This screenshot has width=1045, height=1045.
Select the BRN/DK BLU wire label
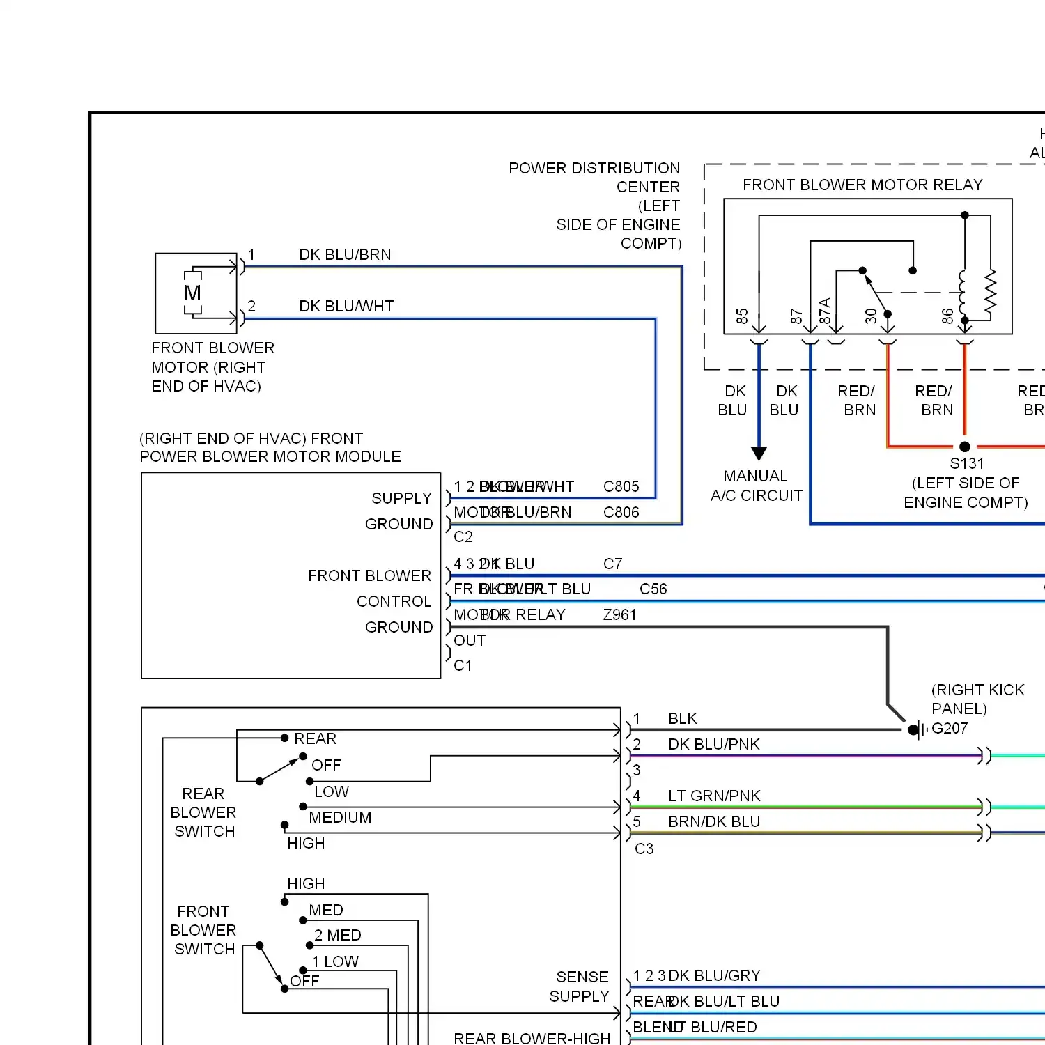pos(714,822)
